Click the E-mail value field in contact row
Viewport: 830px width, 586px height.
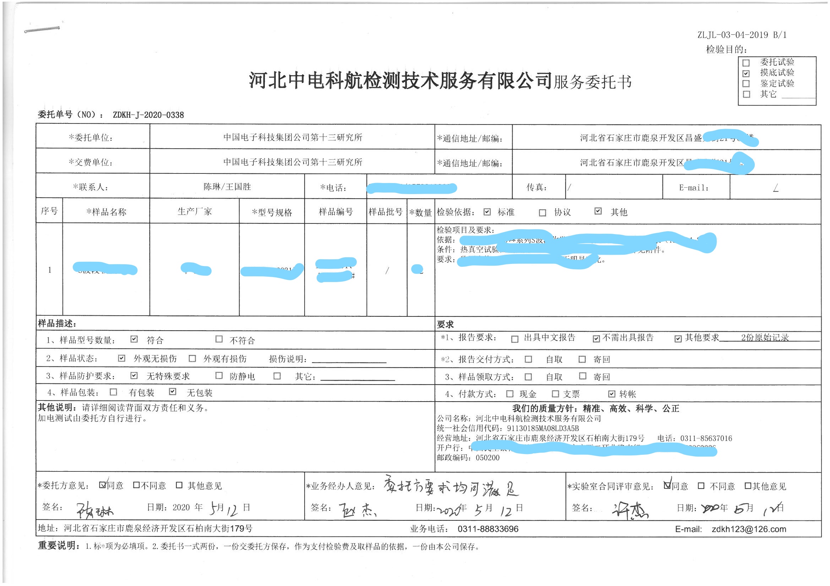[775, 187]
